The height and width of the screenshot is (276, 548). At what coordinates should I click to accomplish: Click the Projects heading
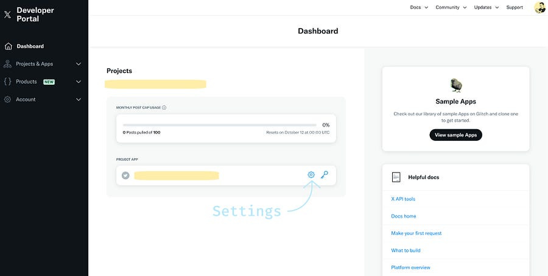coord(119,71)
